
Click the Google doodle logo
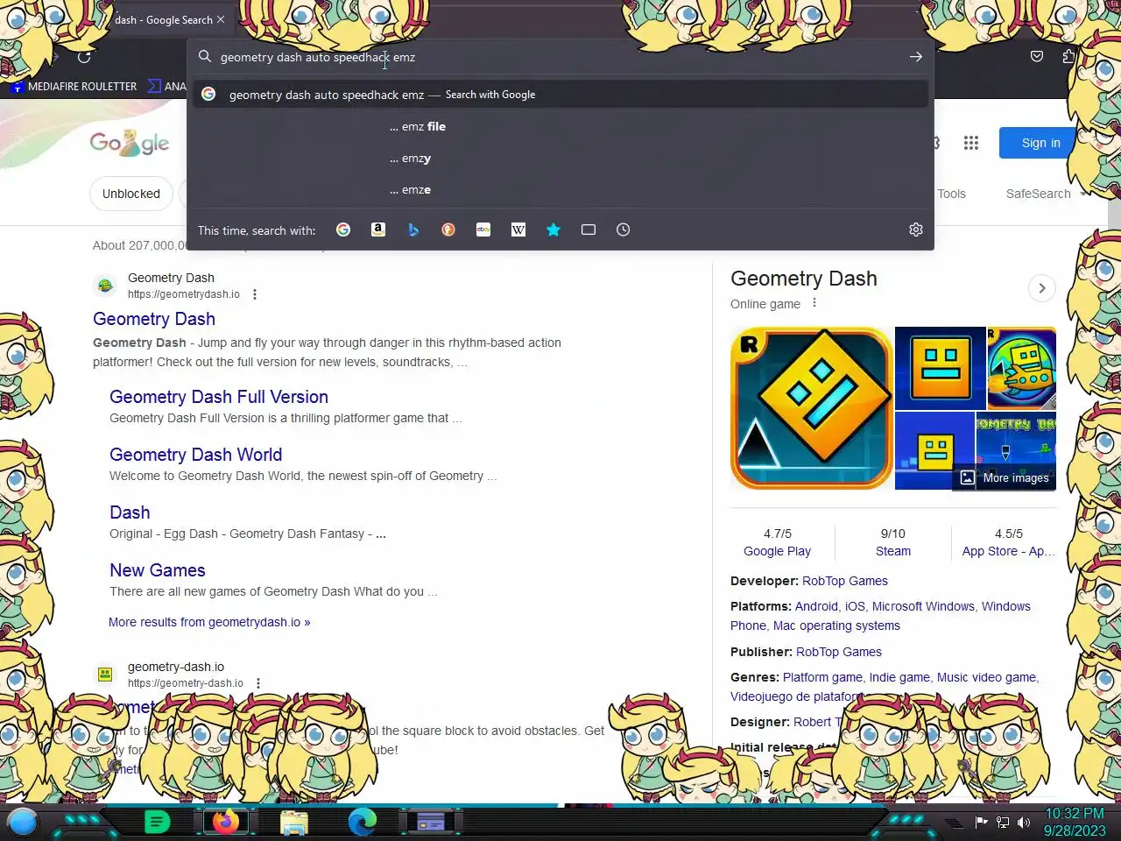click(x=130, y=143)
